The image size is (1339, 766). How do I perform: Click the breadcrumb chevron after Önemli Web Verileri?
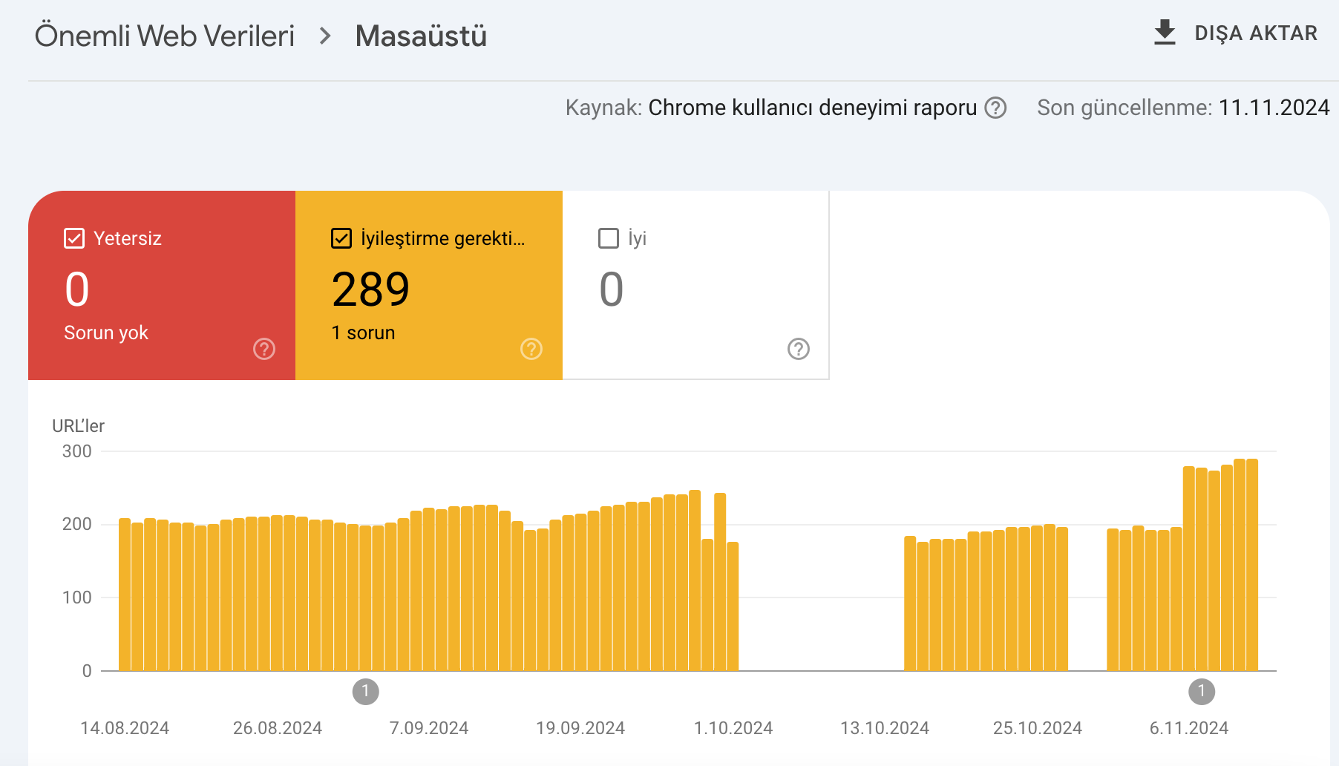[324, 36]
